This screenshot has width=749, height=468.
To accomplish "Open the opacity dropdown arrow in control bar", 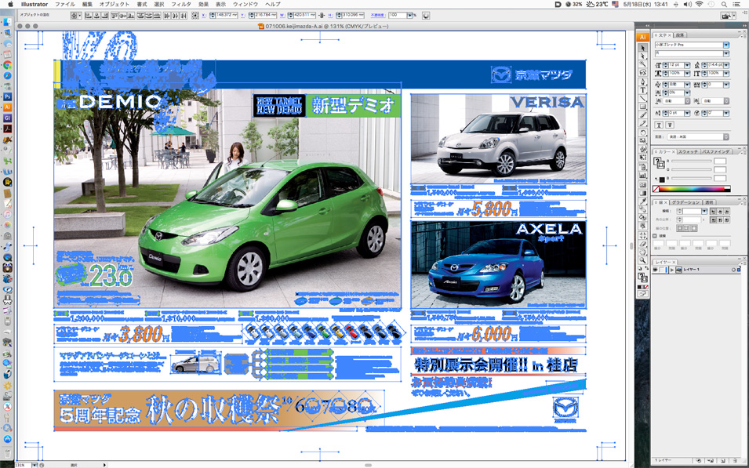I will [x=409, y=15].
